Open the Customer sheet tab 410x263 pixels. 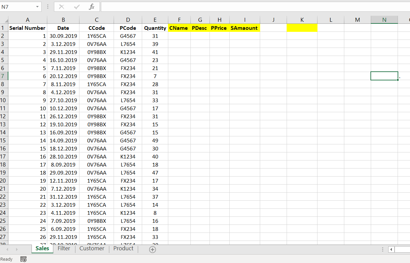92,249
